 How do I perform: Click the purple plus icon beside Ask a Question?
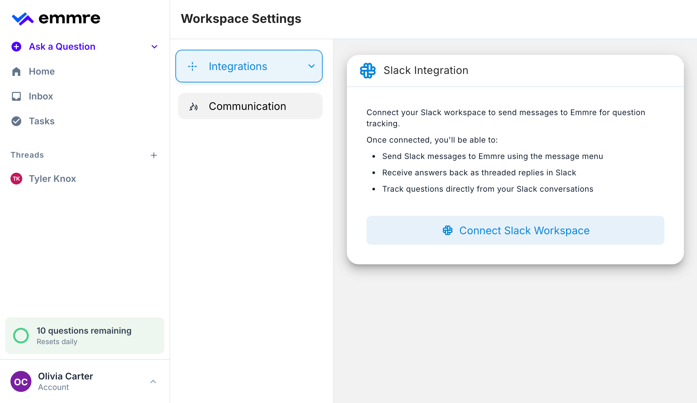16,46
